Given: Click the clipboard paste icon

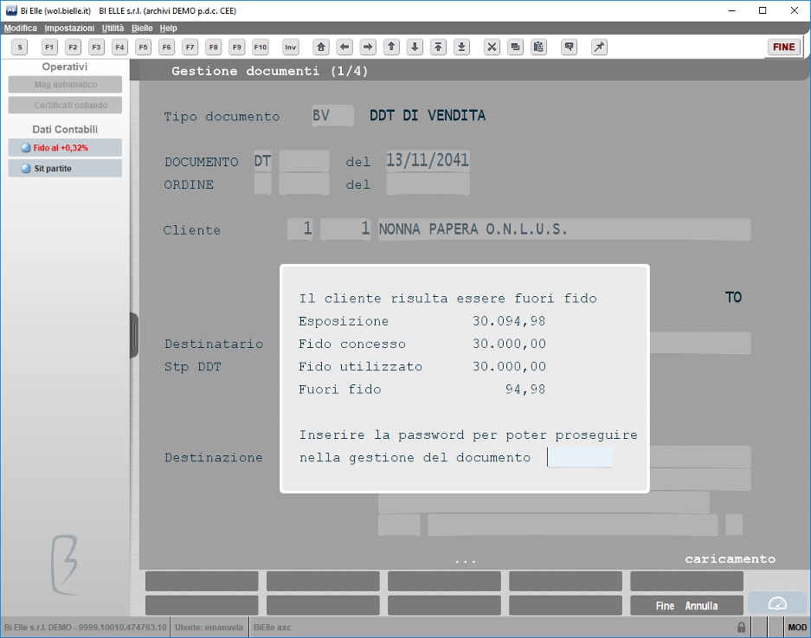Looking at the screenshot, I should pos(538,47).
